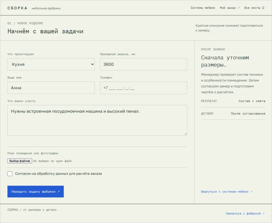Screen dimensions: 272x223
Task: Open the Системы мебели menu item
Action: tap(203, 8)
